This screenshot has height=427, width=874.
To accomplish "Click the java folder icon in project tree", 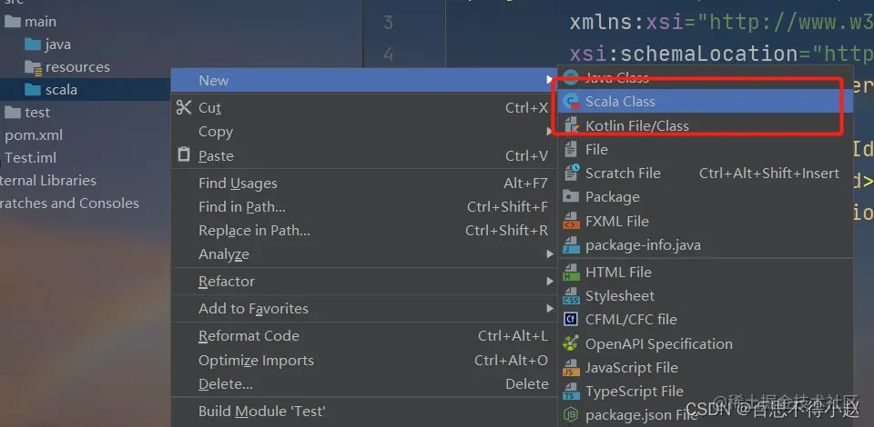I will [x=33, y=45].
